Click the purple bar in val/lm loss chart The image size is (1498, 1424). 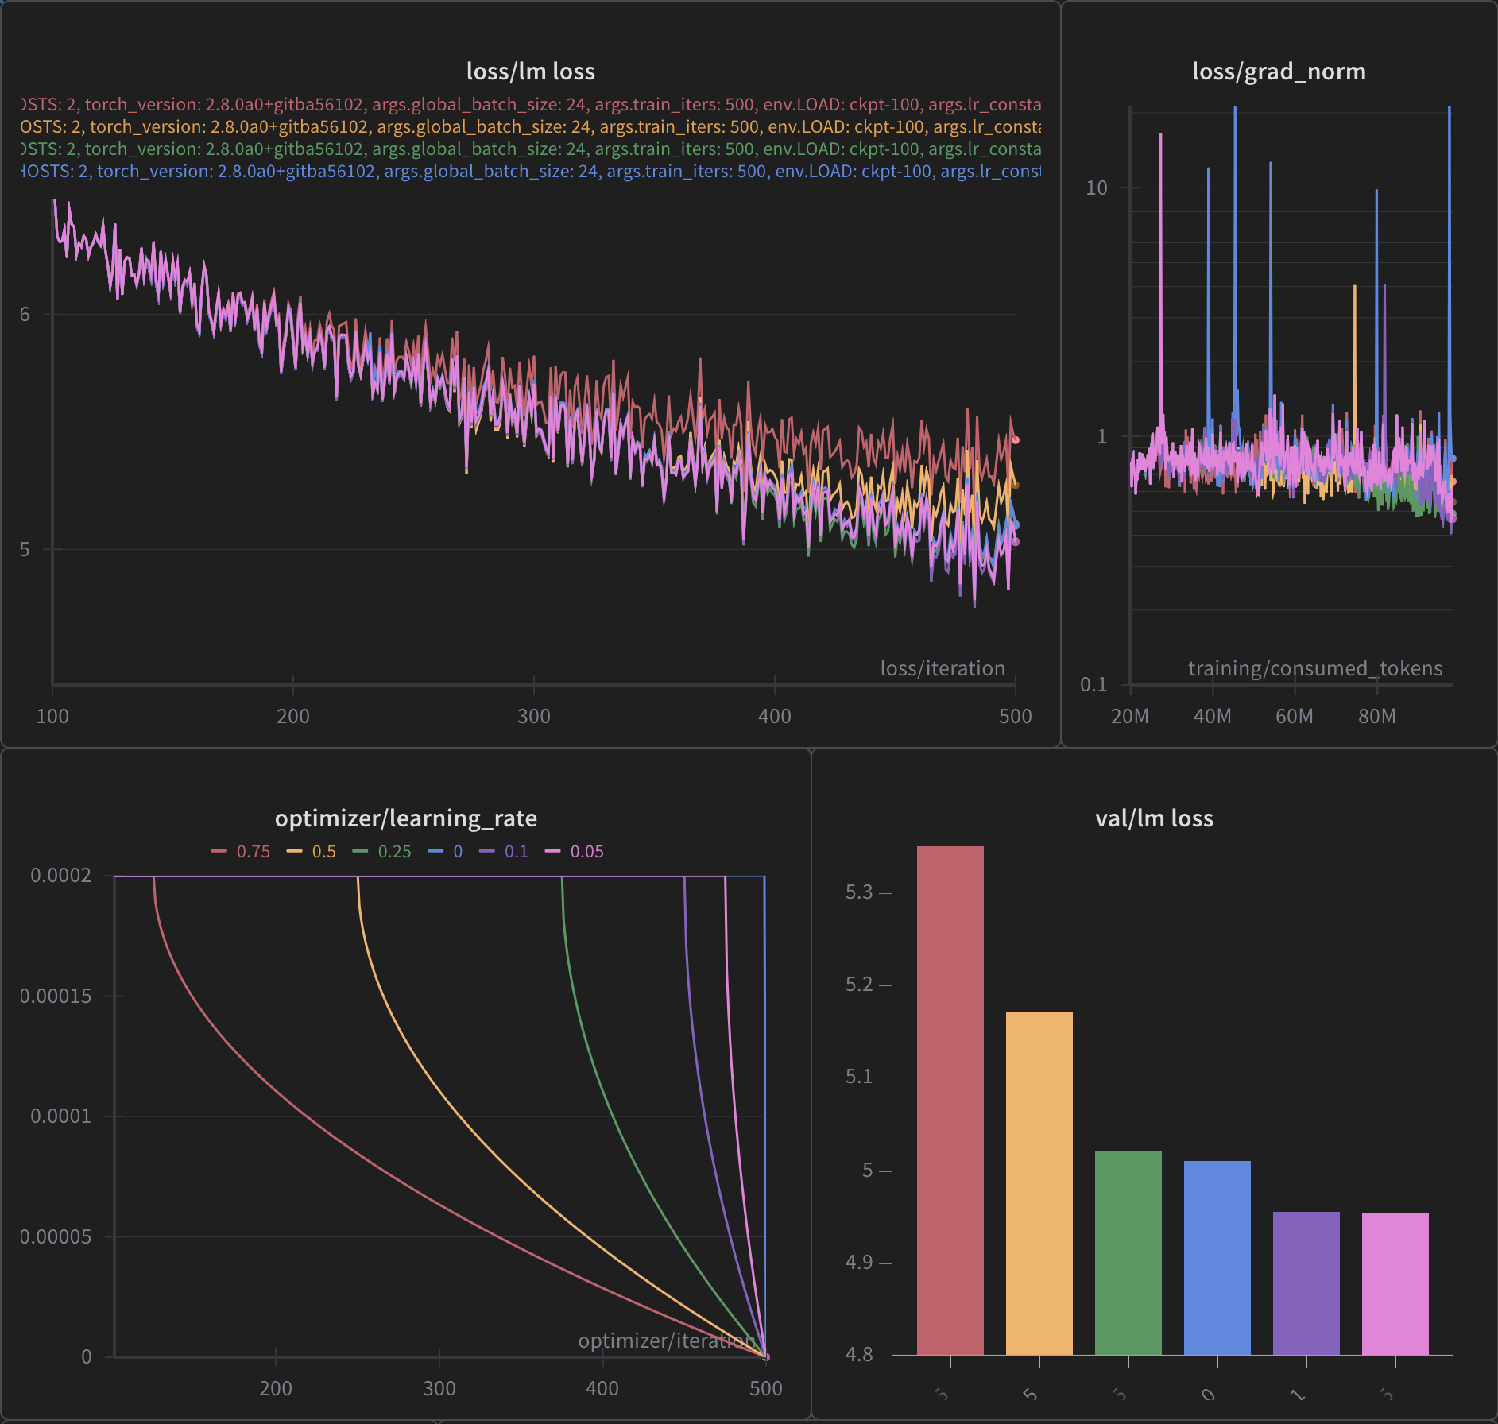coord(1306,1283)
